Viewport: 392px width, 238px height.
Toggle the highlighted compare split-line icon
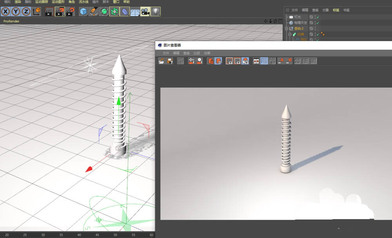click(264, 61)
